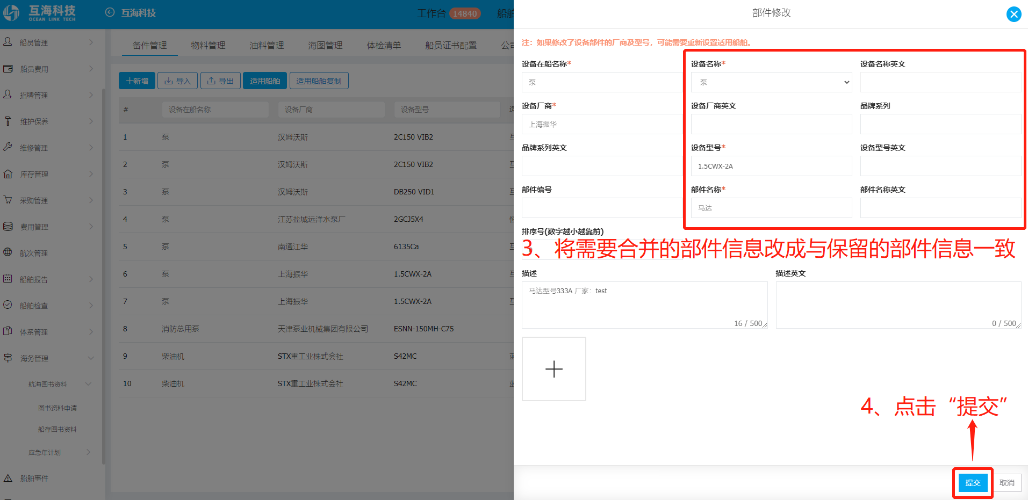The height and width of the screenshot is (500, 1028).
Task: Close the 部件修改 panel with X
Action: [1013, 14]
